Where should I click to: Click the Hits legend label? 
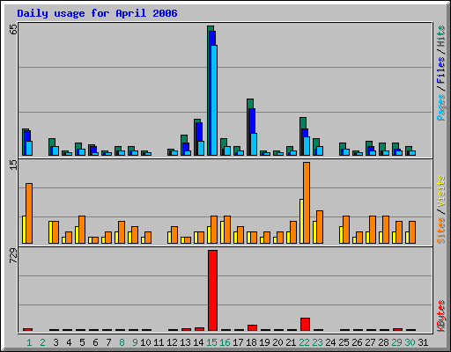point(441,36)
